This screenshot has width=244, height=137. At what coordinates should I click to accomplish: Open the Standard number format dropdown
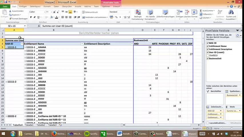tap(129, 12)
